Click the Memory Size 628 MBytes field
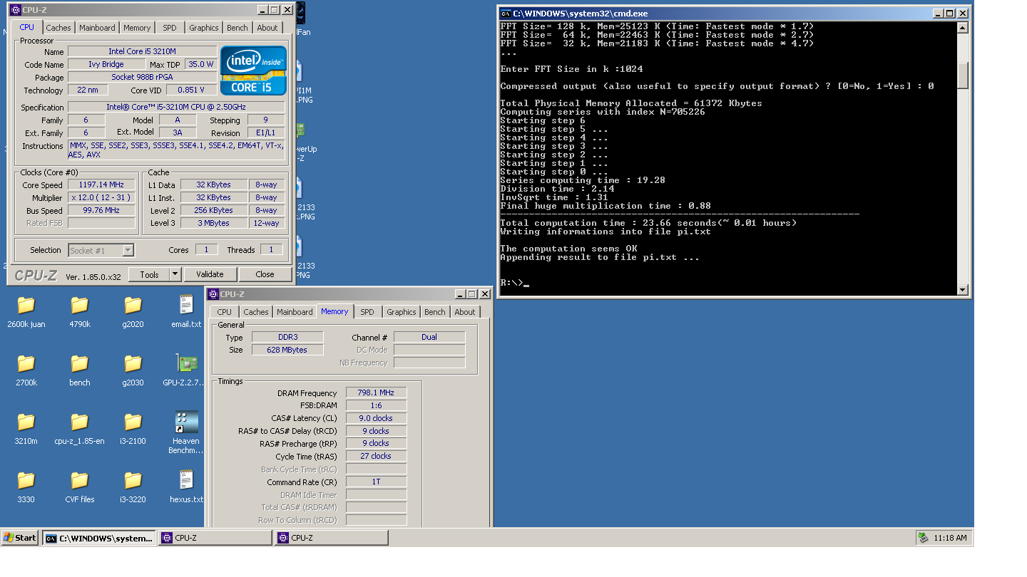 coord(287,350)
